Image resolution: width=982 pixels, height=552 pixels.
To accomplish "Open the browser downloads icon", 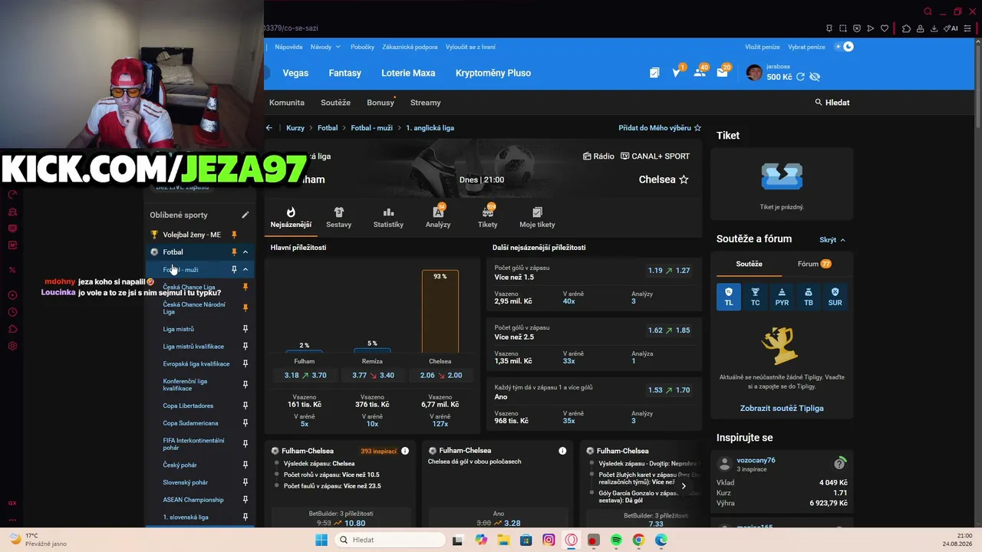I will [934, 28].
